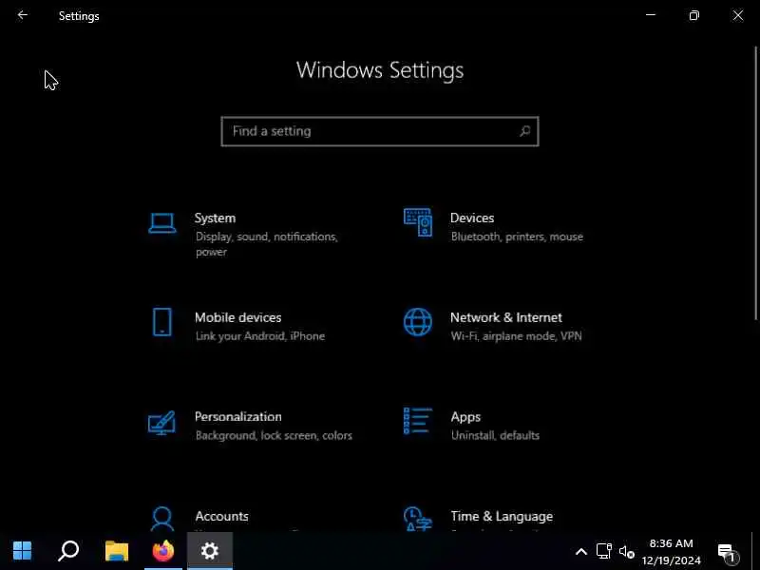Screen dimensions: 760x570
Task: Show hidden tray icons chevron
Action: 581,552
